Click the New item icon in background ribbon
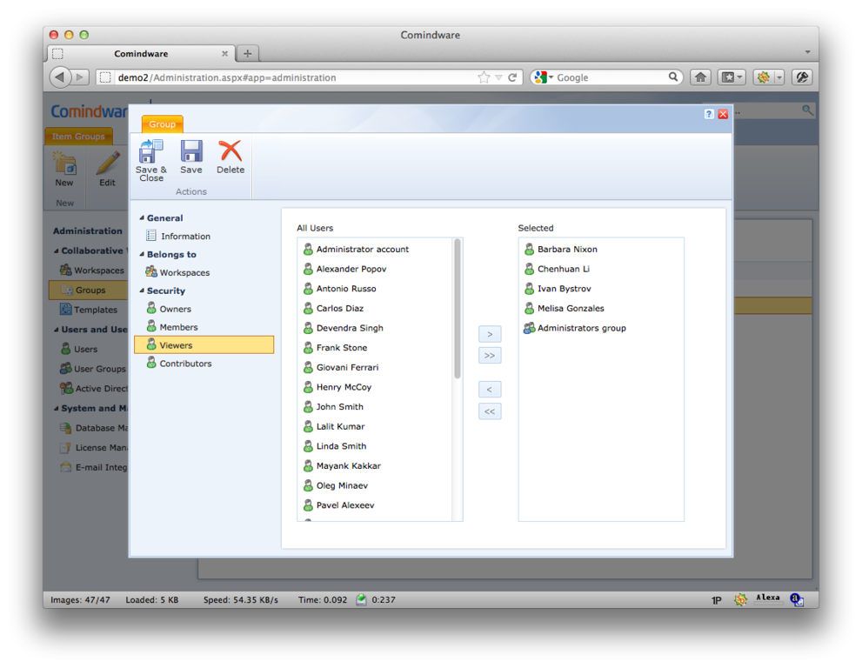The width and height of the screenshot is (862, 668). 64,164
